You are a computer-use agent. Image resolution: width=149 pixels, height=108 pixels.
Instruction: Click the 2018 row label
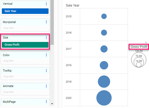69,65
